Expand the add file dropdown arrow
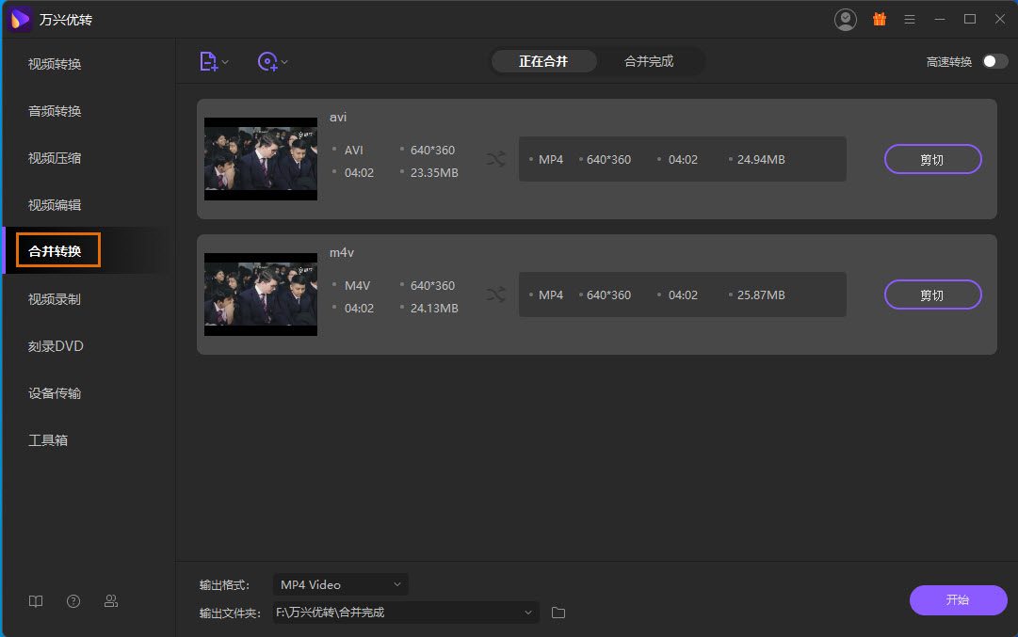The width and height of the screenshot is (1018, 637). click(225, 63)
